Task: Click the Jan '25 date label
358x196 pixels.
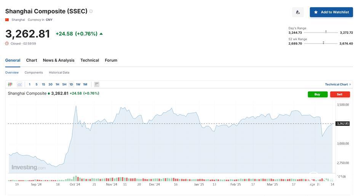Action: click(199, 184)
